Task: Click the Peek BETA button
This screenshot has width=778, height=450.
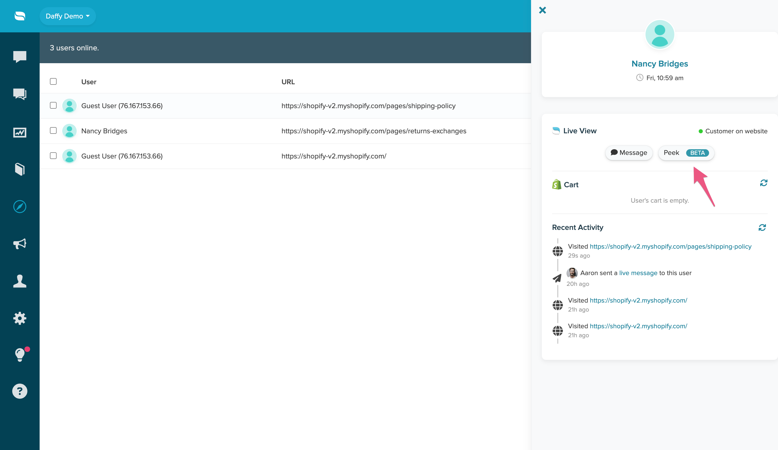Action: pos(686,153)
